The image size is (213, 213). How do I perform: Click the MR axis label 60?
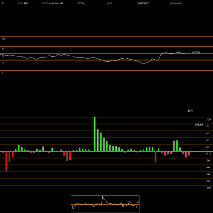click(x=208, y=133)
